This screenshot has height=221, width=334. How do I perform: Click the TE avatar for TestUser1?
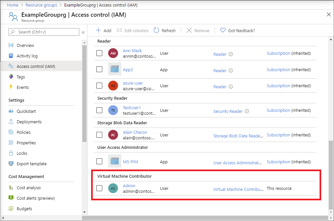(x=113, y=110)
